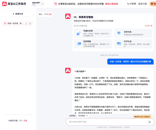Open the 千库网 back link
Screen dimensions: 156x130
[x=132, y=4]
